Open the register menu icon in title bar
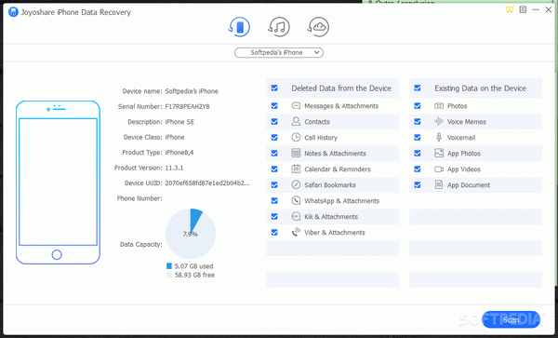The height and width of the screenshot is (338, 558). coord(523,9)
